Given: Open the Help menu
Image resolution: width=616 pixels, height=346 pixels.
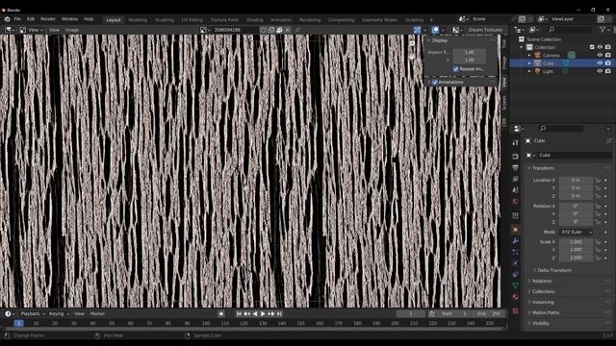Looking at the screenshot, I should coord(89,19).
